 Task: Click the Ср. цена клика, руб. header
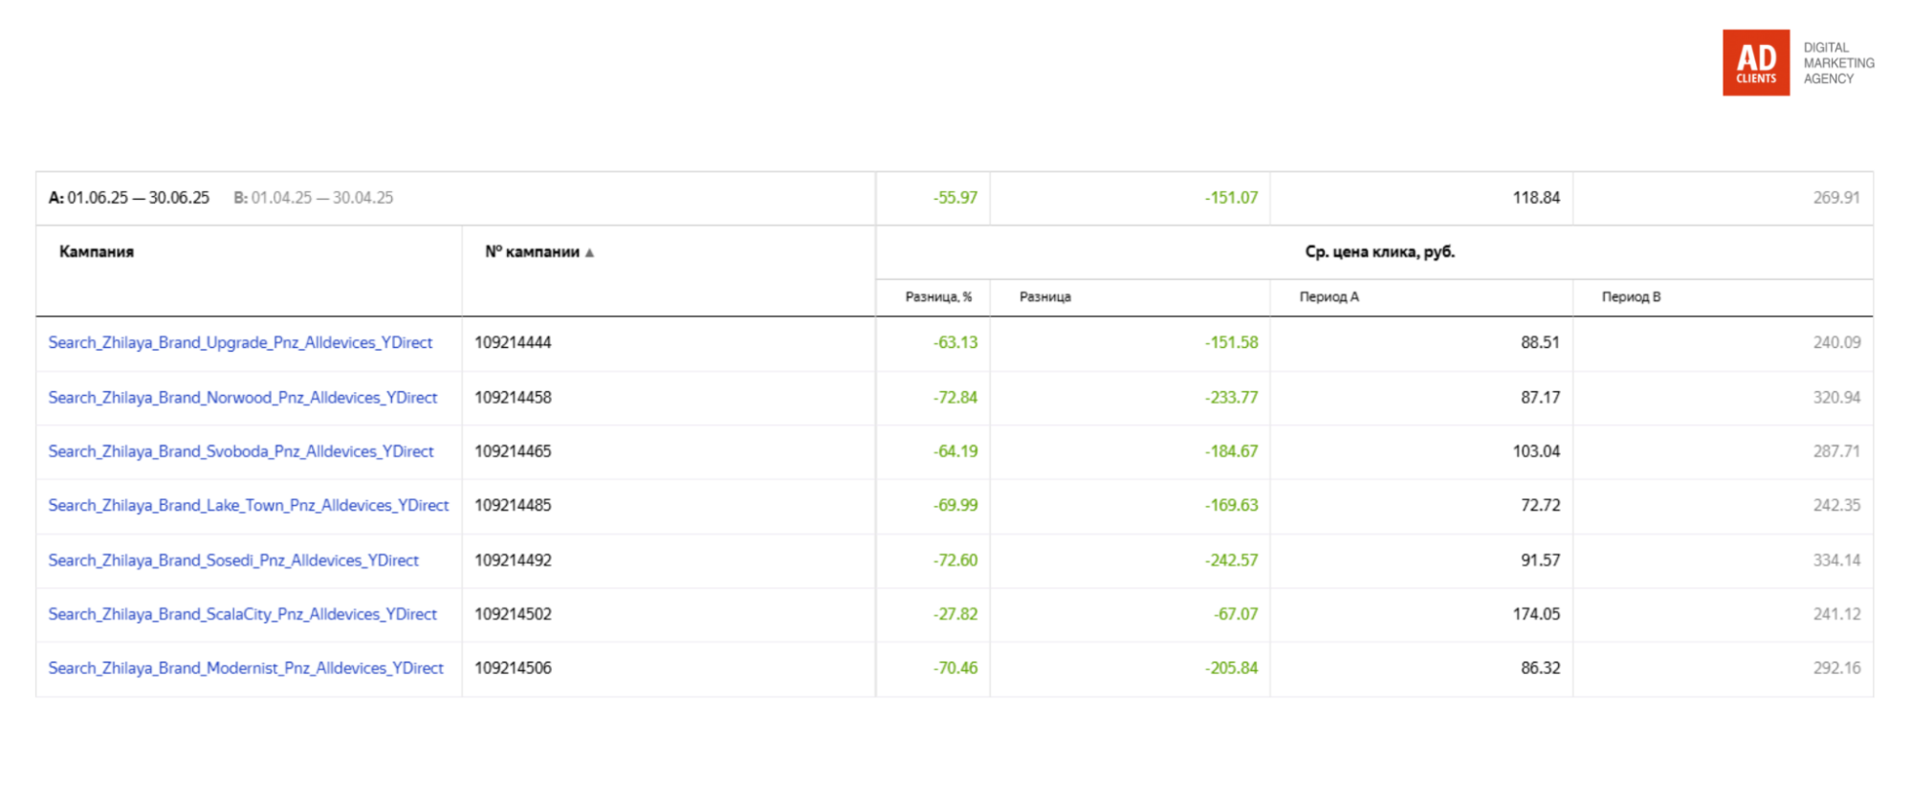pos(1379,252)
